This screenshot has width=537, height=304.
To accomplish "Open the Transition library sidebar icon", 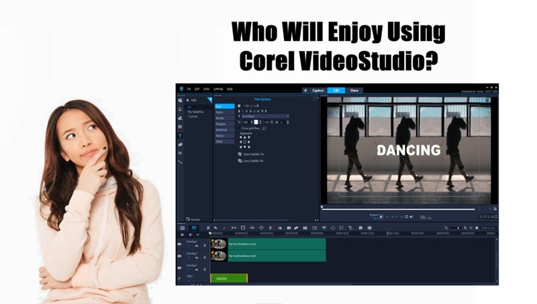I will click(x=180, y=127).
